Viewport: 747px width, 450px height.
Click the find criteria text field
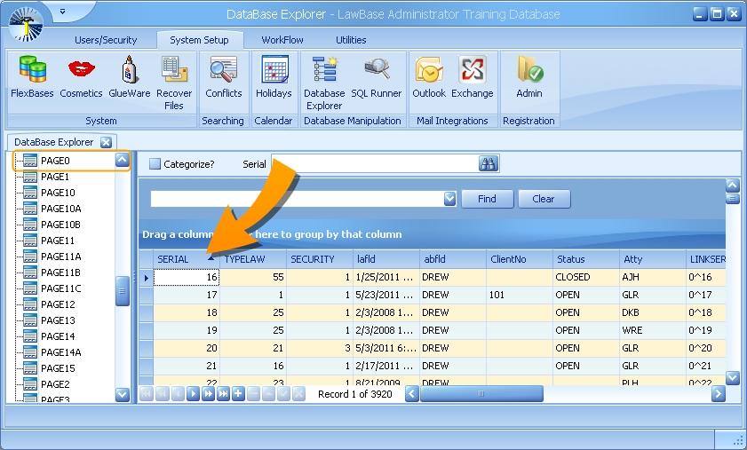tap(298, 199)
